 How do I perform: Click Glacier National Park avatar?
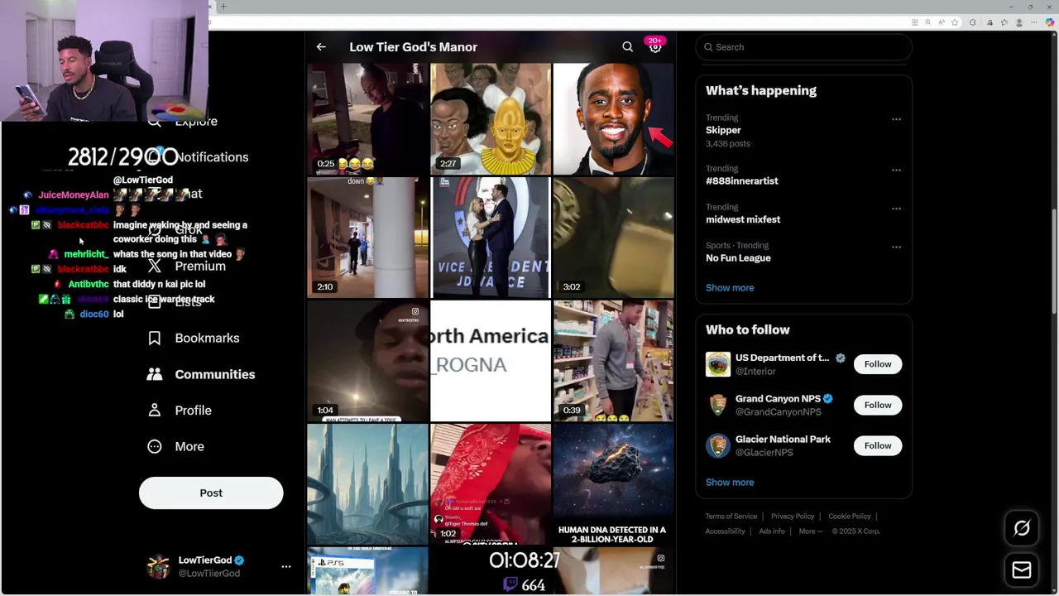click(x=718, y=445)
